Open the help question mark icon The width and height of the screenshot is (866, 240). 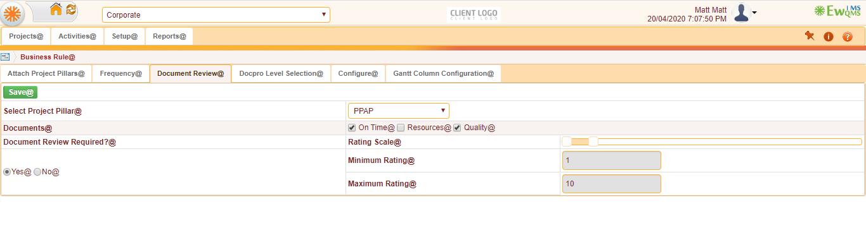[848, 37]
